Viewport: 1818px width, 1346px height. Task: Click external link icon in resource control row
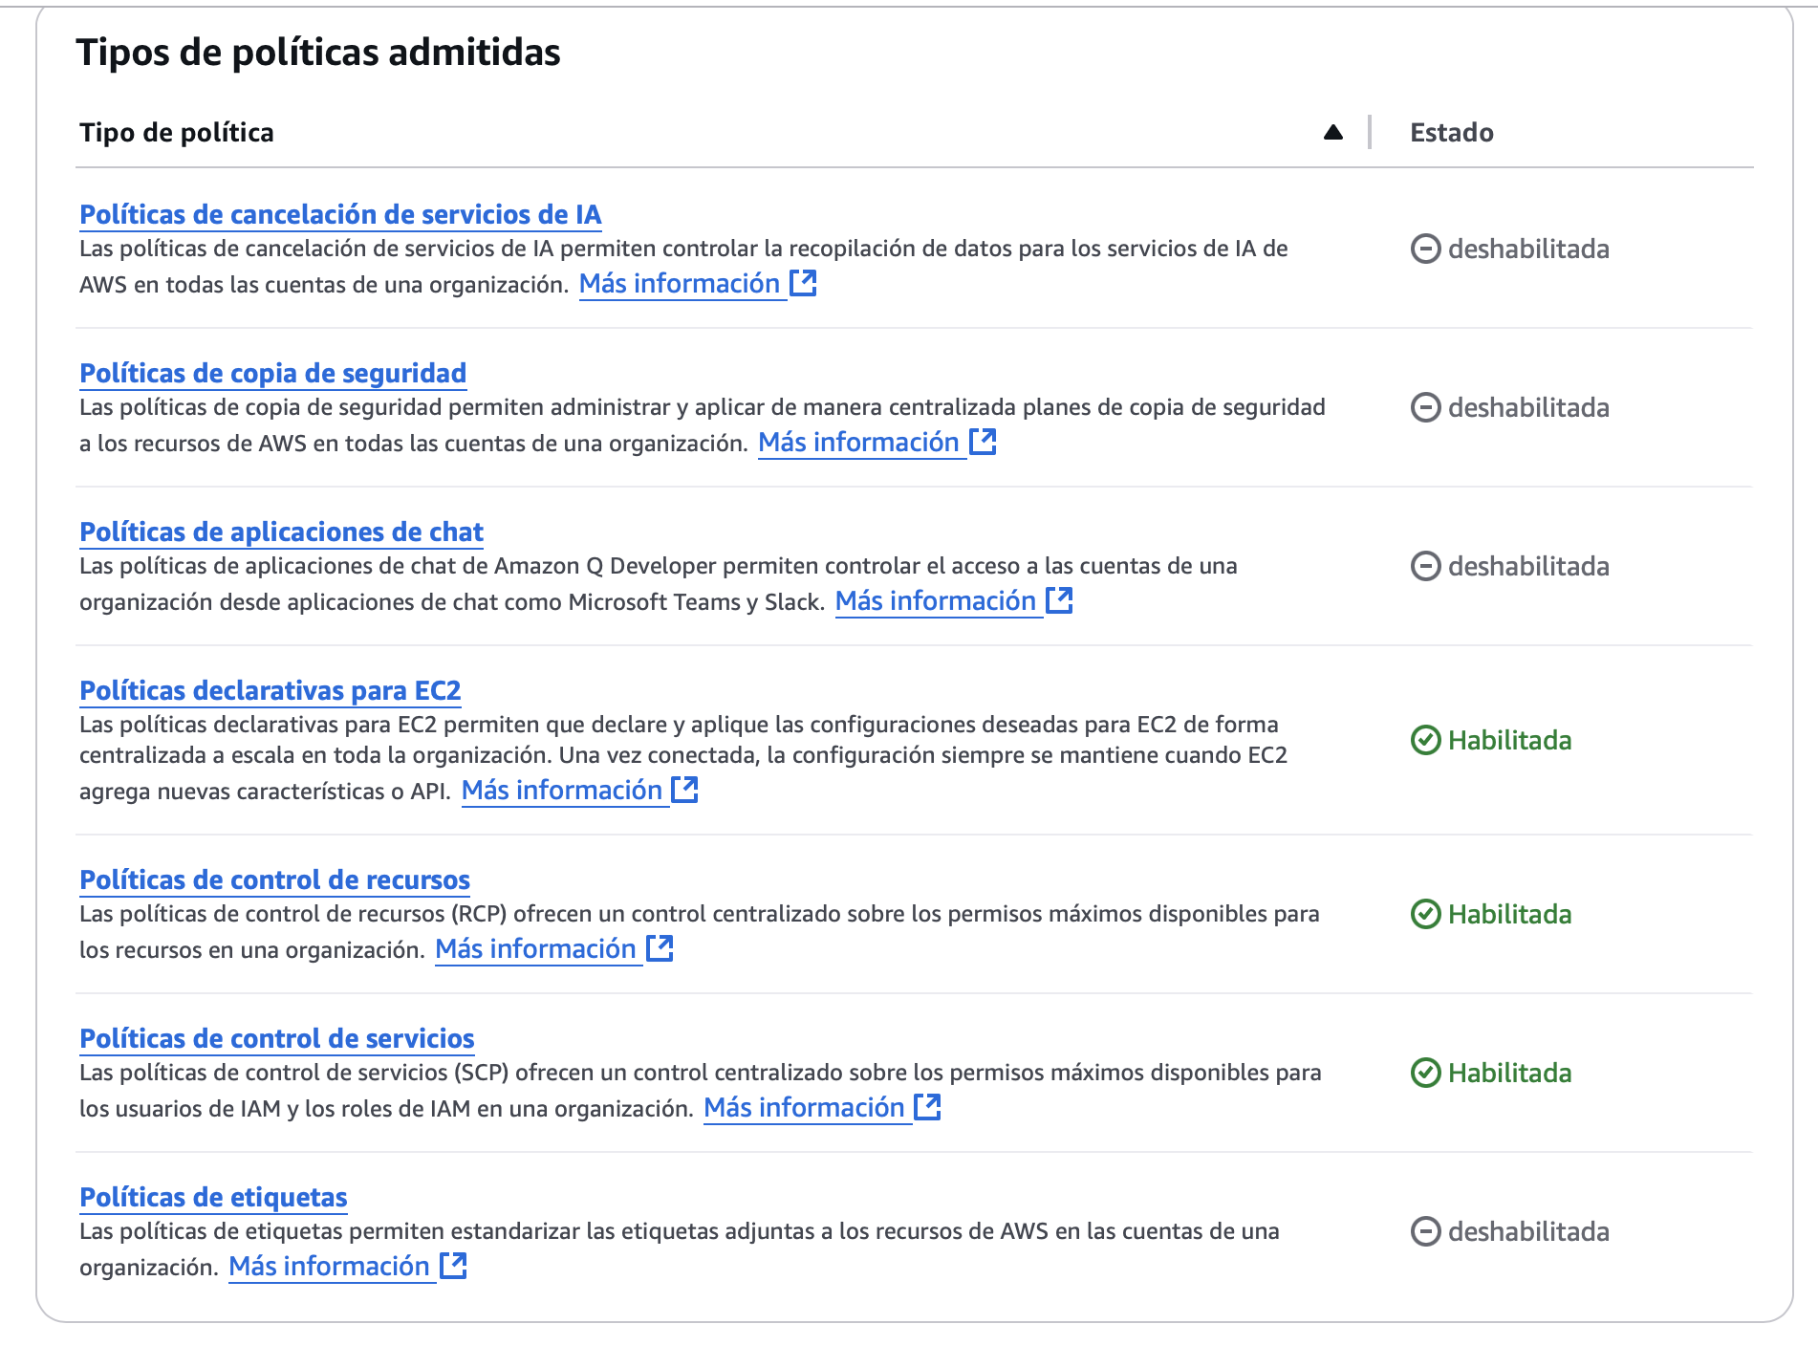660,948
